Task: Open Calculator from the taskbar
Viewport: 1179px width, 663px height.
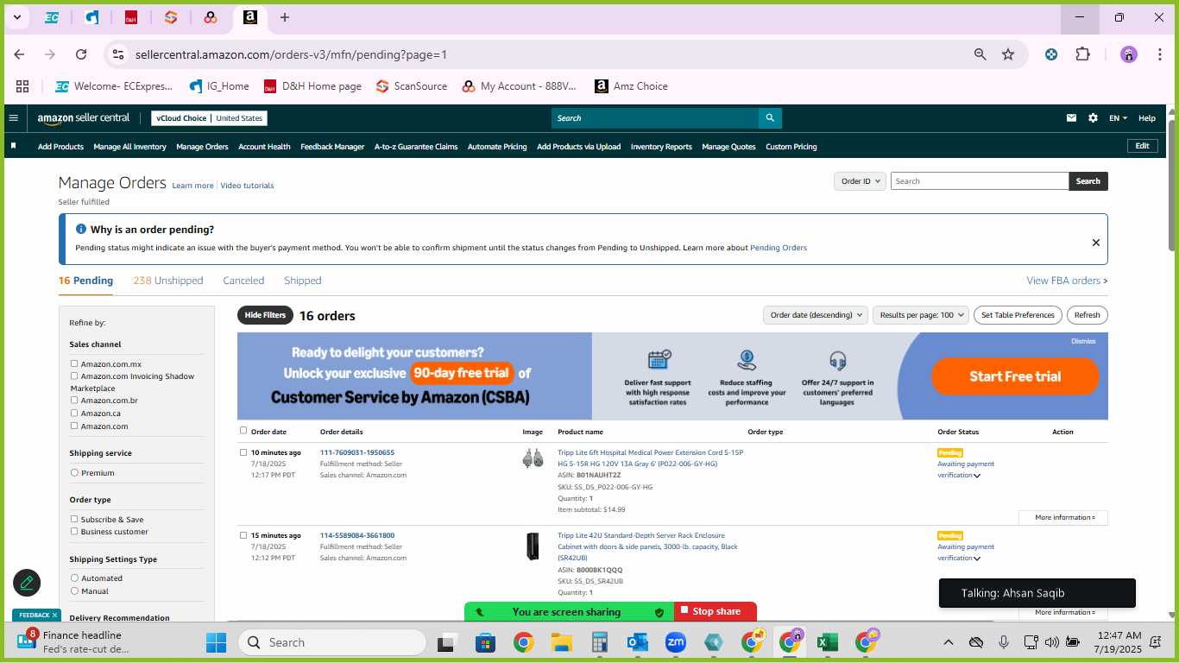Action: (600, 642)
